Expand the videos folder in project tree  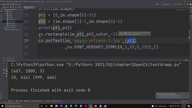click(x=5, y=13)
